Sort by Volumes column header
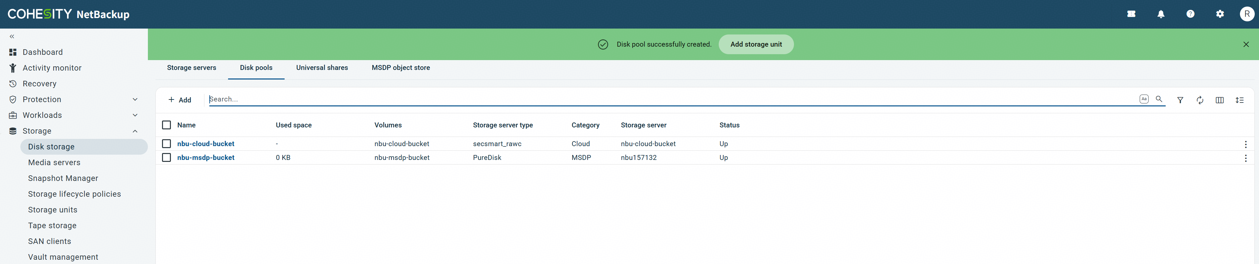 point(388,125)
